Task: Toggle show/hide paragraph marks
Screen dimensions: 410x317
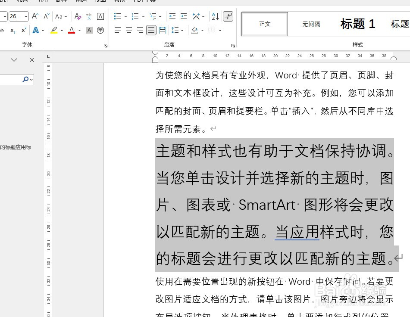Action: tap(228, 17)
